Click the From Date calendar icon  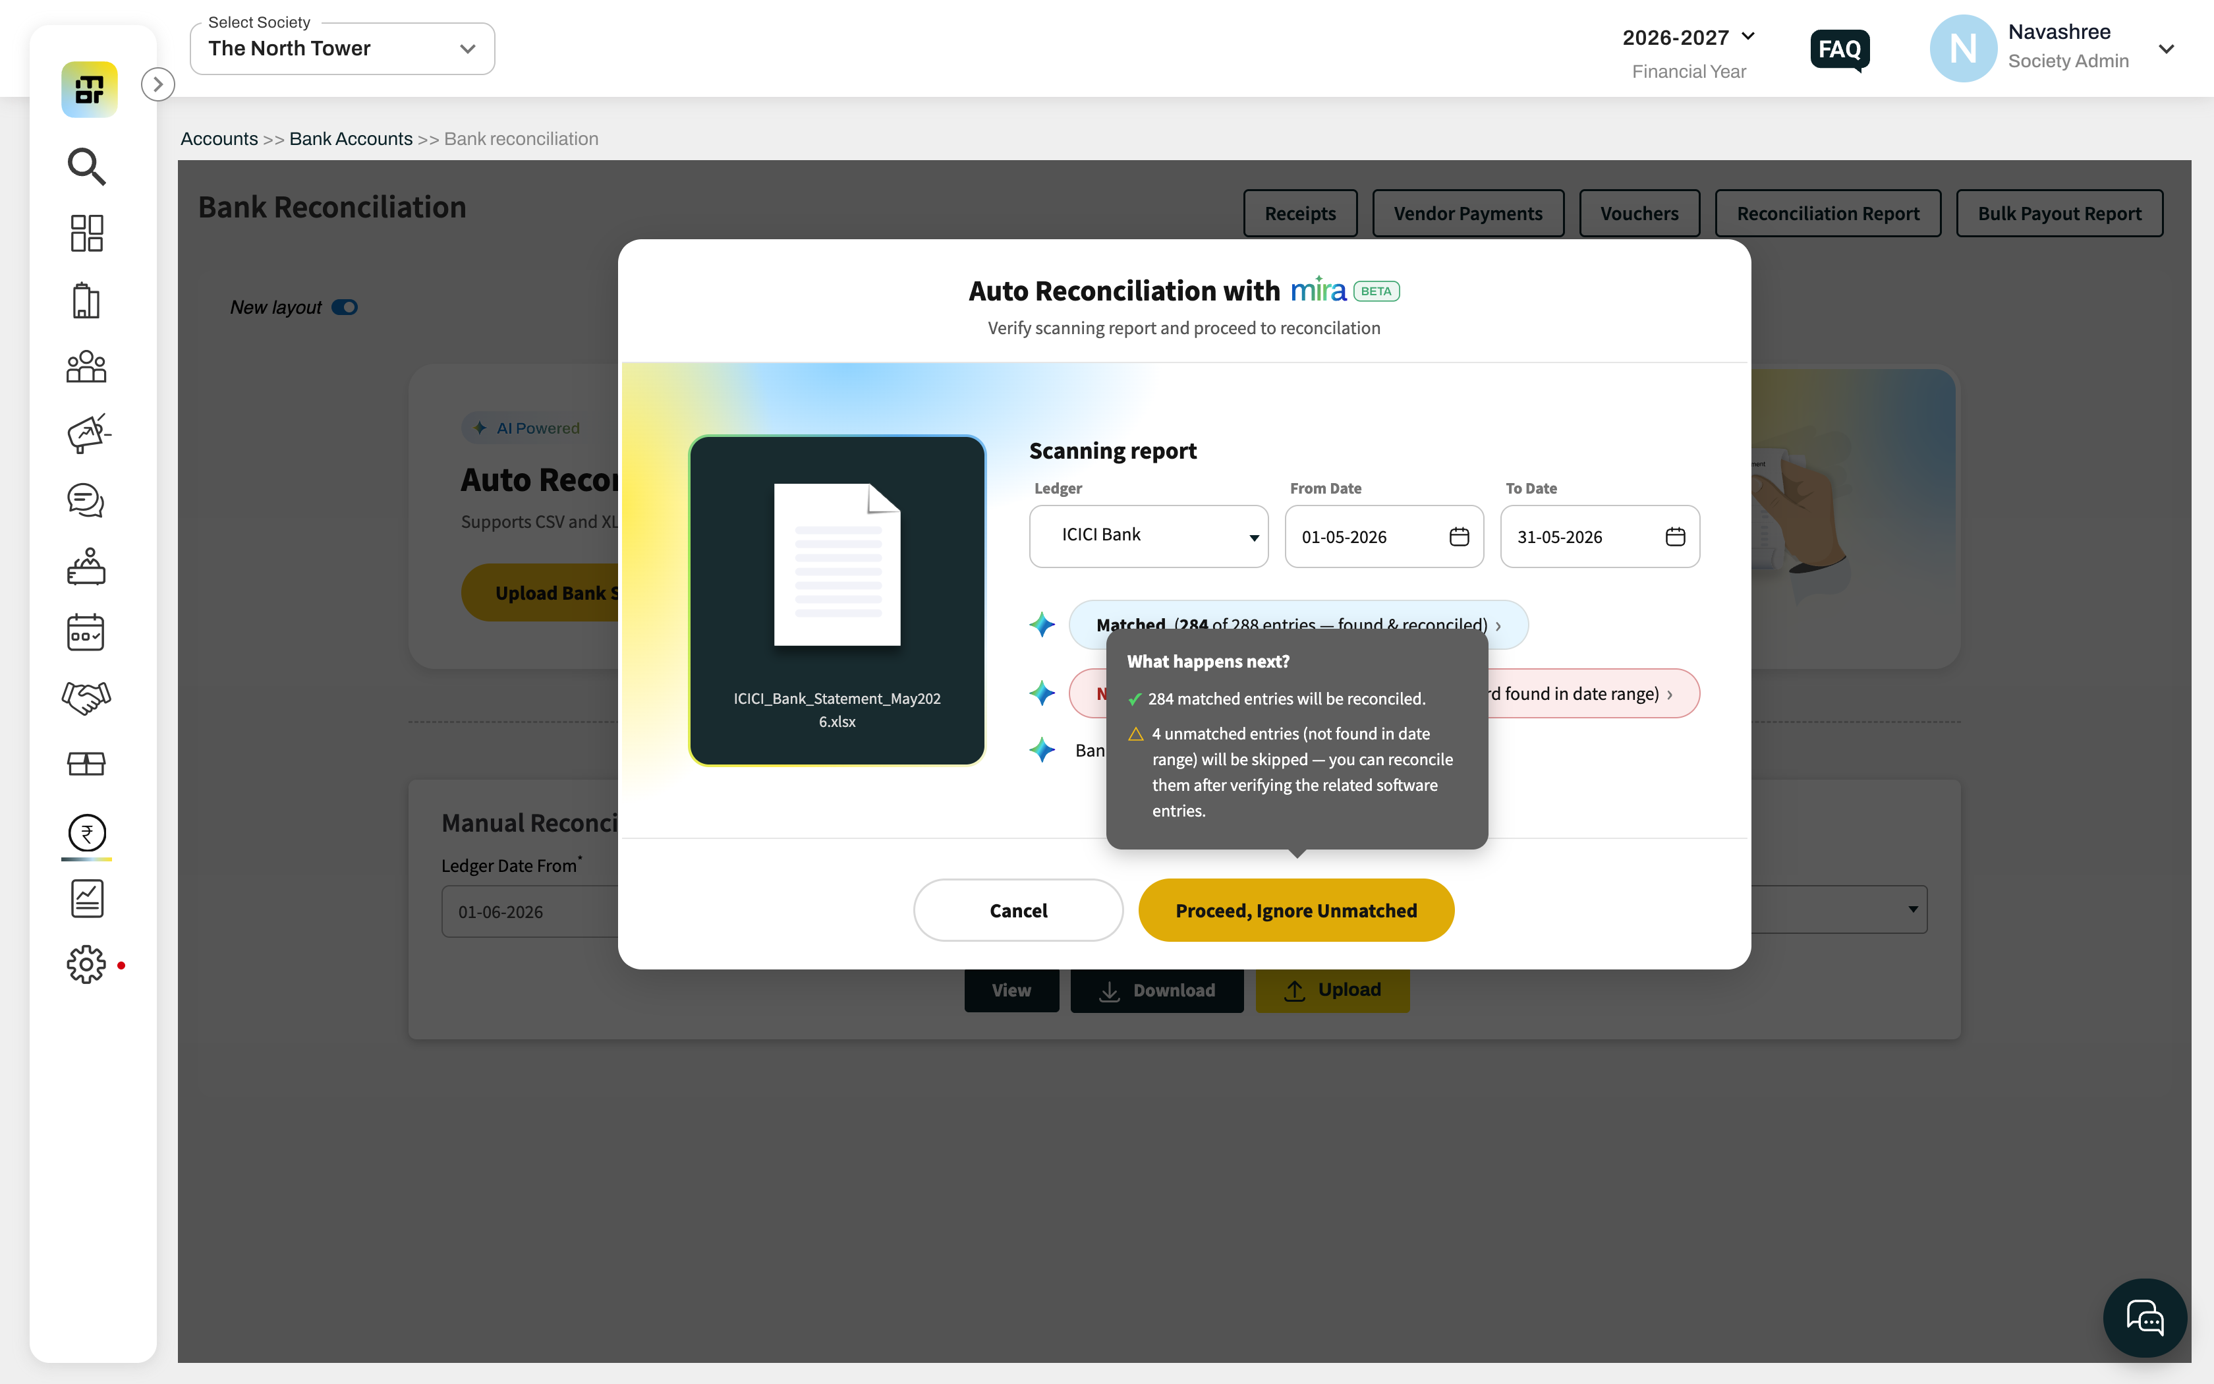click(1460, 536)
